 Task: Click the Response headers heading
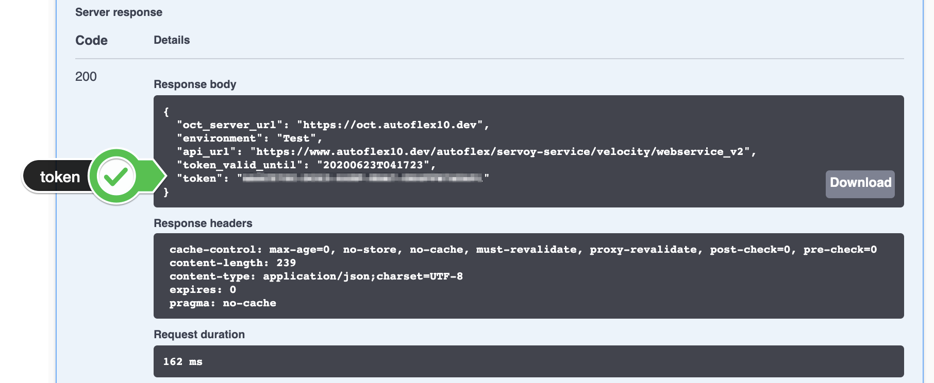click(203, 223)
